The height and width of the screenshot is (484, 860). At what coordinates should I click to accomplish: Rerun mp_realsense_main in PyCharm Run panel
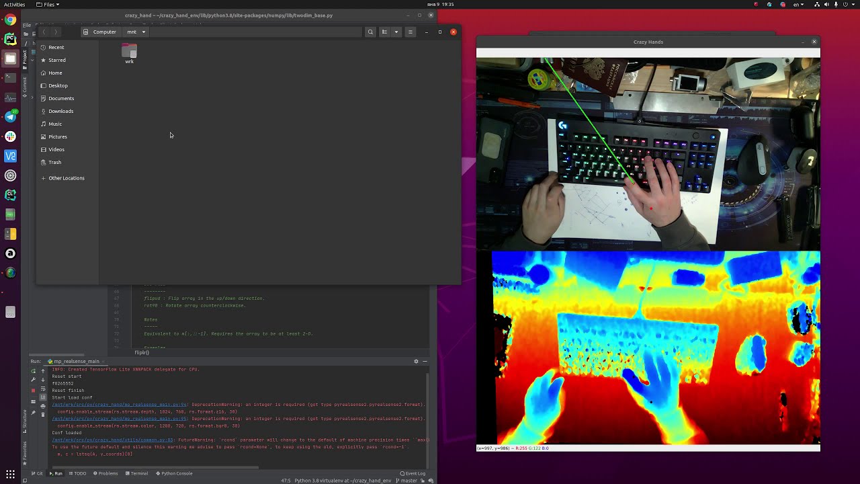(x=33, y=370)
